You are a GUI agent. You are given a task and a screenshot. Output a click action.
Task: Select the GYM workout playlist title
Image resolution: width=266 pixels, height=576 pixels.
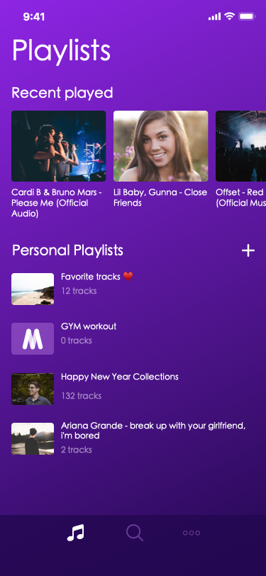(89, 326)
